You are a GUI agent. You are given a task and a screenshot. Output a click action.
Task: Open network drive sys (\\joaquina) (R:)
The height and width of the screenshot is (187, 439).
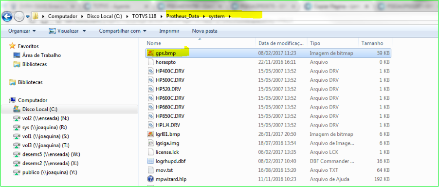coord(44,128)
